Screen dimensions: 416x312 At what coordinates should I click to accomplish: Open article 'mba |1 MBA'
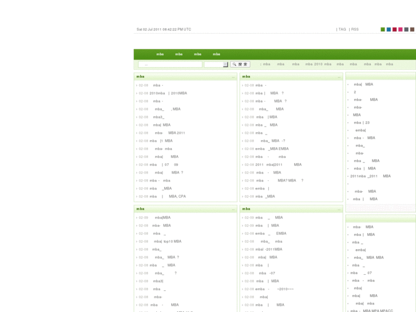(x=161, y=141)
